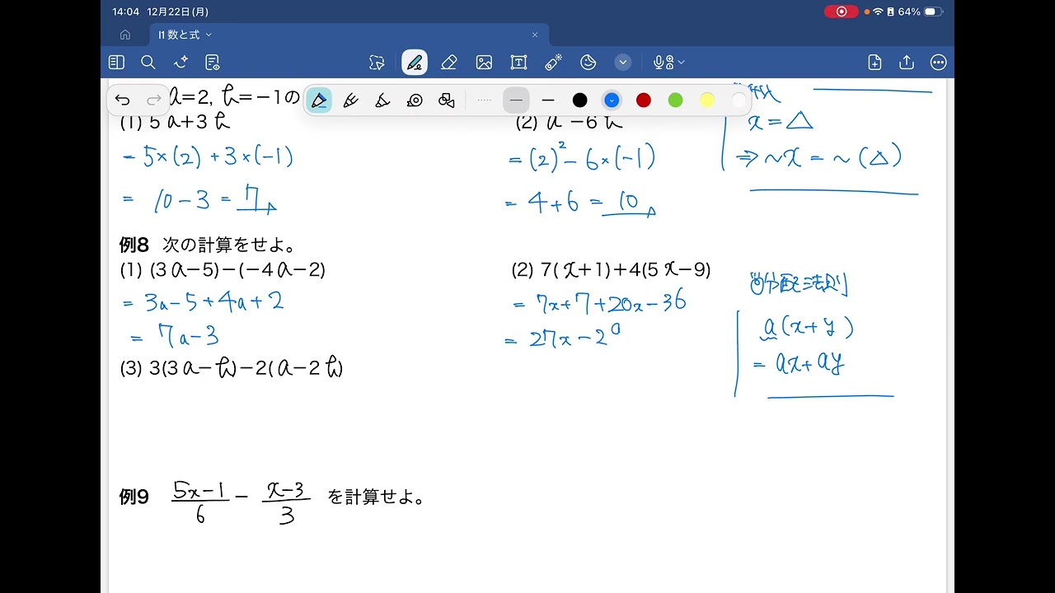Redo the last action
This screenshot has height=593, width=1055.
(154, 100)
